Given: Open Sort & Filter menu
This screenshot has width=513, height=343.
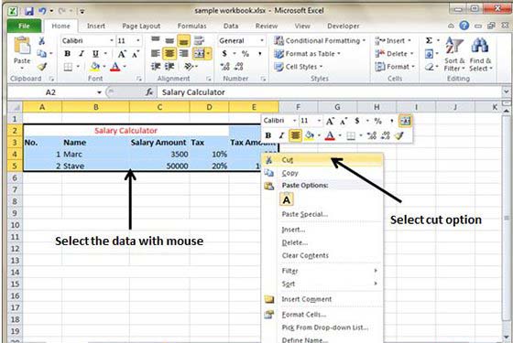Looking at the screenshot, I should (454, 54).
